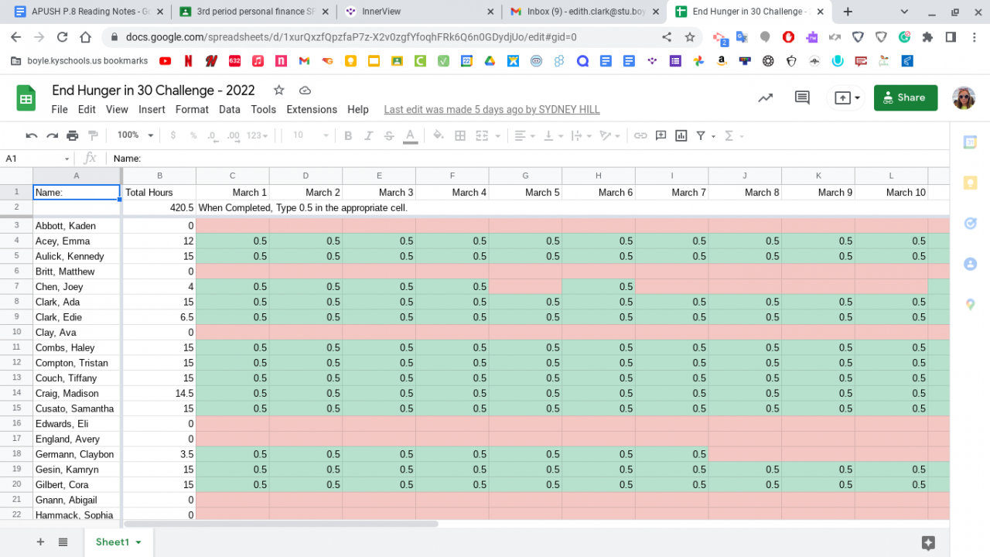The width and height of the screenshot is (990, 557).
Task: Toggle strikethrough formatting in toolbar
Action: 389,135
